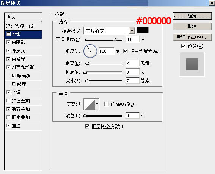The image size is (215, 174).
Task: Enable the 纹理 checkbox
Action: click(14, 84)
